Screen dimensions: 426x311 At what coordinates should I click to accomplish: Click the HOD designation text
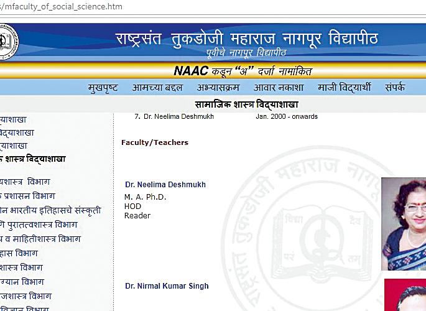click(x=132, y=207)
